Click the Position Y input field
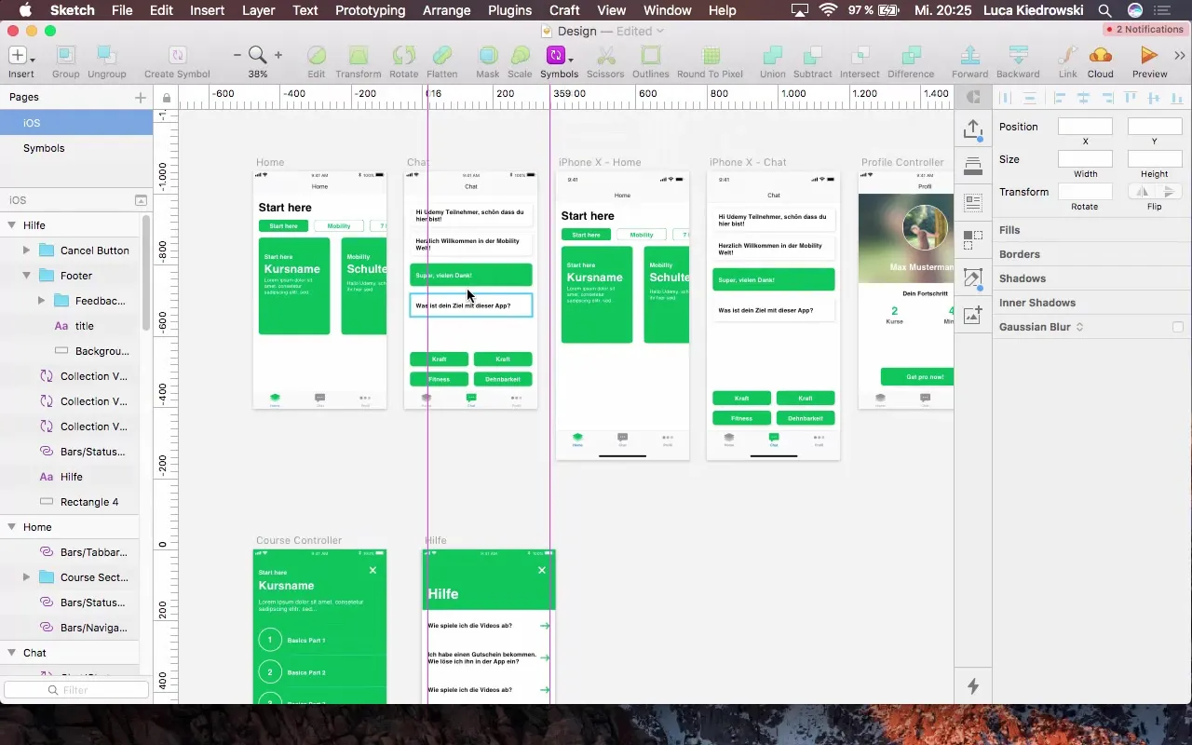1192x745 pixels. click(1155, 127)
